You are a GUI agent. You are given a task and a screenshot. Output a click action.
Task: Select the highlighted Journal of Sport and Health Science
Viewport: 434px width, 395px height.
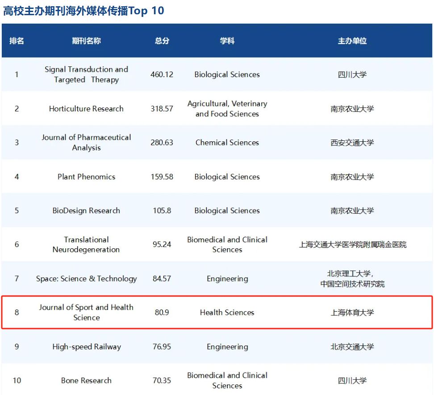pyautogui.click(x=86, y=313)
